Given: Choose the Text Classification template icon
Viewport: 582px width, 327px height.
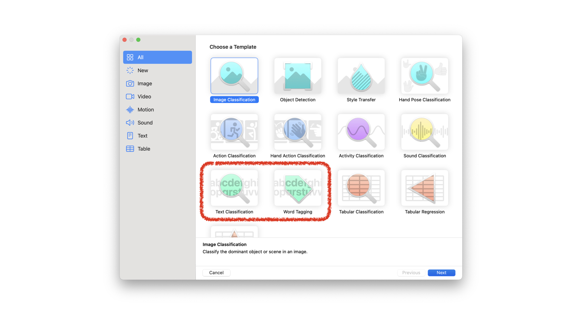Looking at the screenshot, I should (234, 188).
